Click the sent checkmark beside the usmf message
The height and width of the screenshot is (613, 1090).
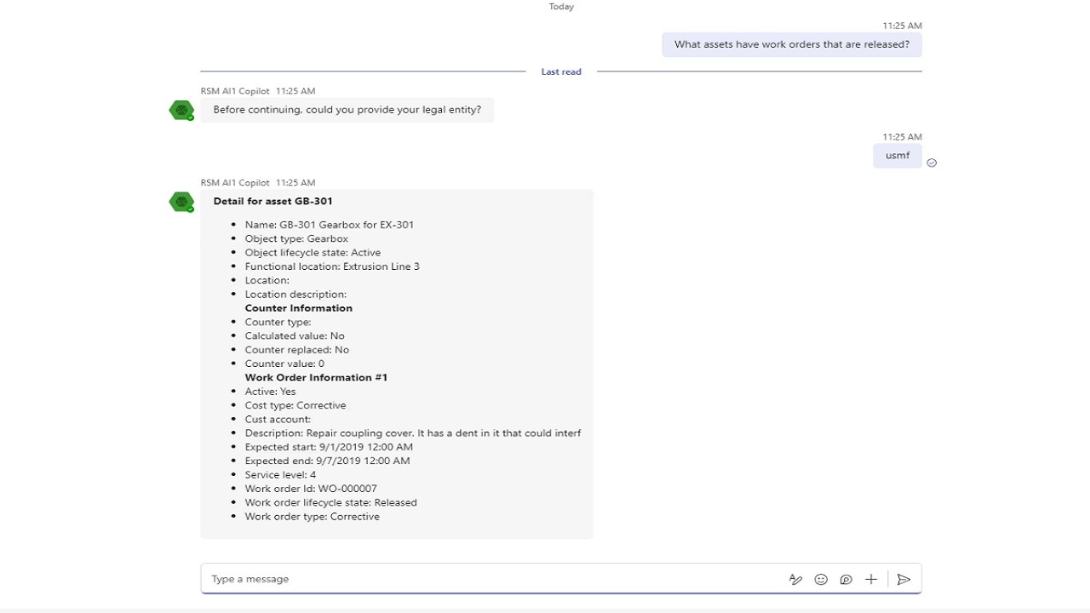(x=932, y=163)
